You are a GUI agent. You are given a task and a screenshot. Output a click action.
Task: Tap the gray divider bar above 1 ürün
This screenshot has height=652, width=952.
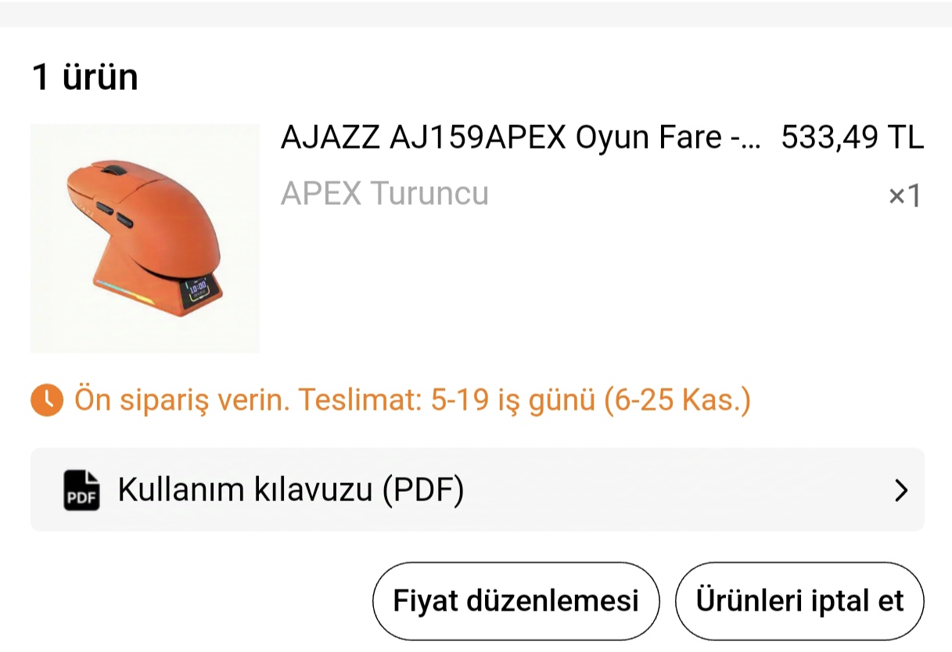pos(476,13)
